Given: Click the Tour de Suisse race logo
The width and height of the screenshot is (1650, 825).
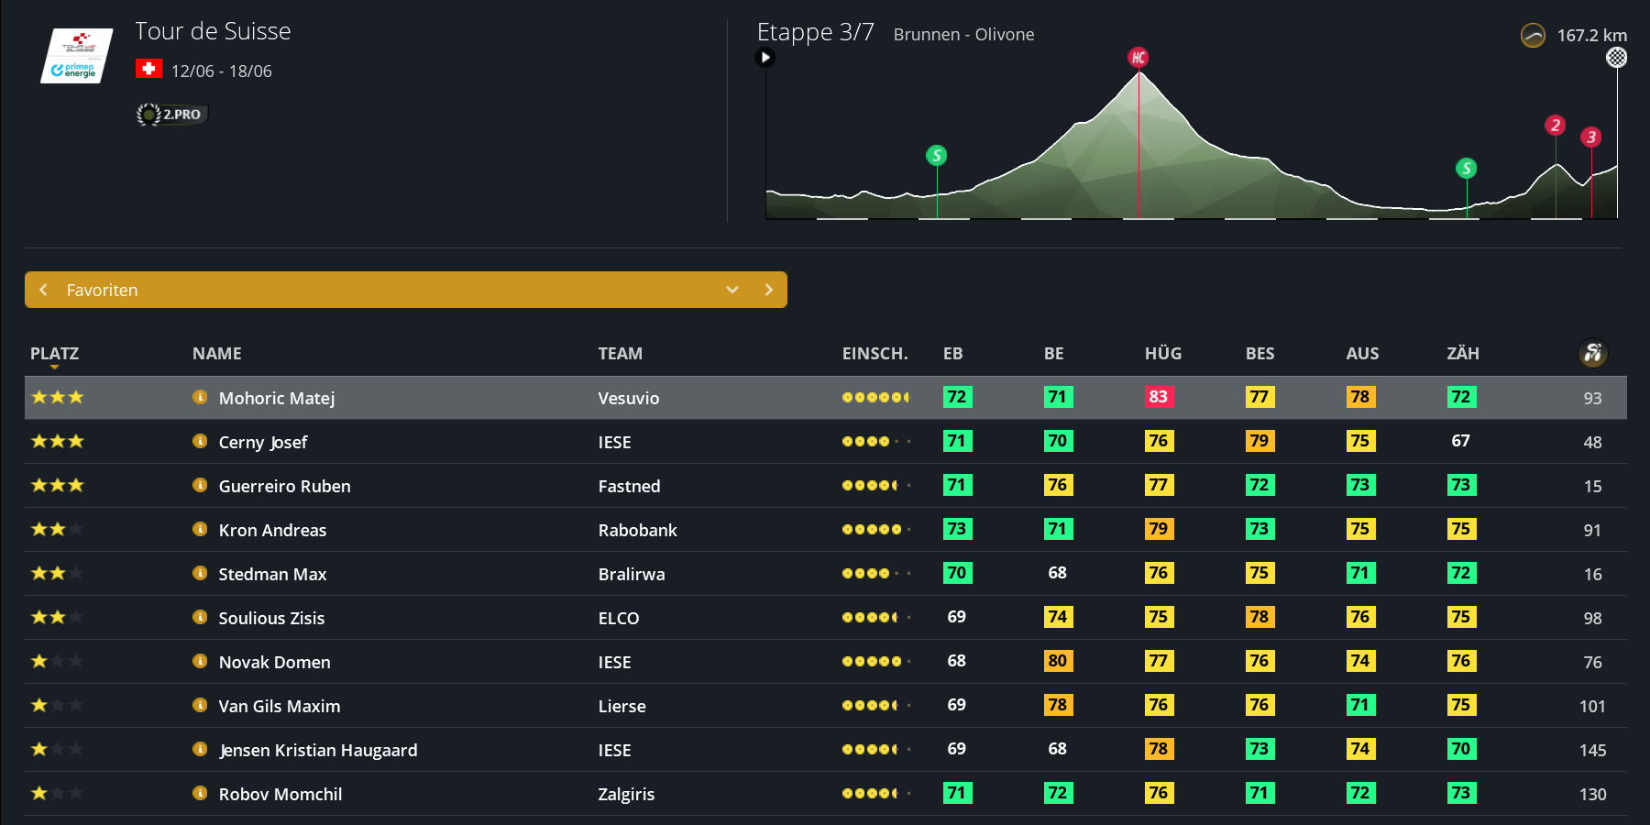Looking at the screenshot, I should pos(77,56).
